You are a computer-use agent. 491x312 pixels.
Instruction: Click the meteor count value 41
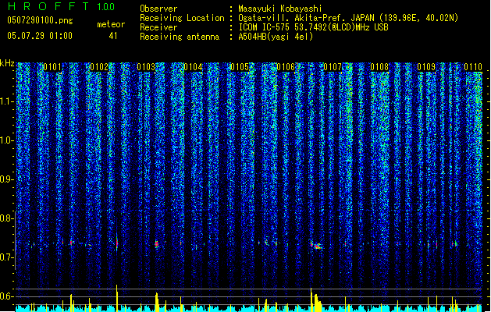pyautogui.click(x=113, y=36)
